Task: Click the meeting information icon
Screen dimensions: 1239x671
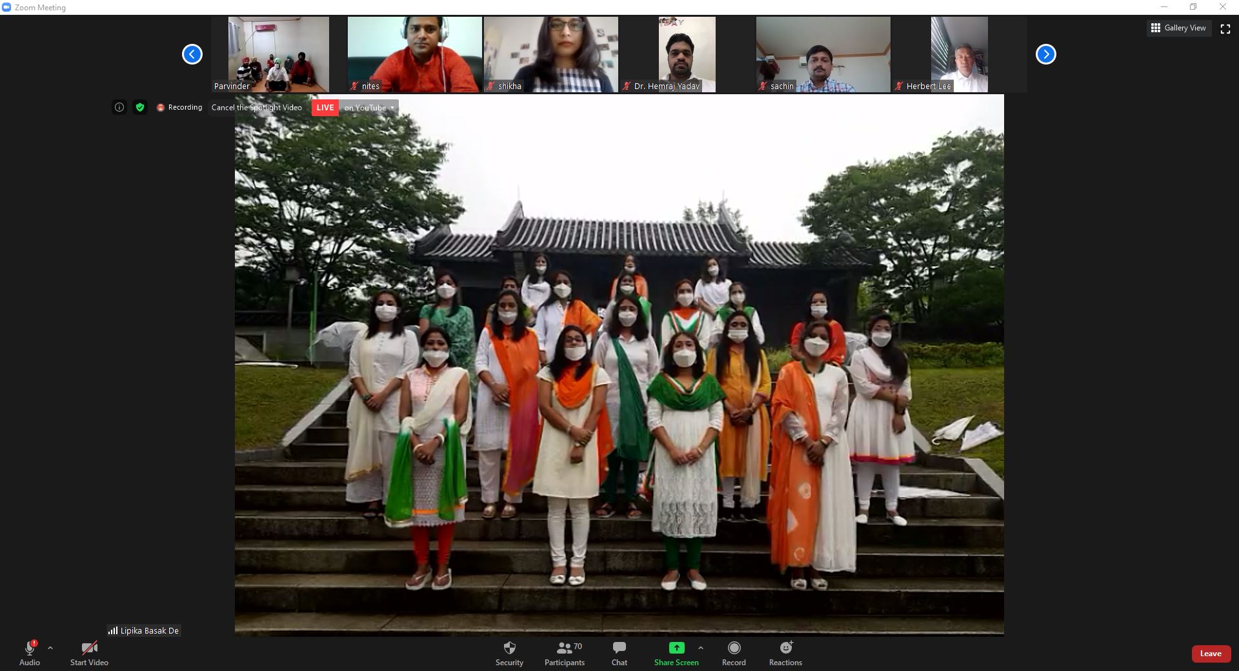Action: 119,108
